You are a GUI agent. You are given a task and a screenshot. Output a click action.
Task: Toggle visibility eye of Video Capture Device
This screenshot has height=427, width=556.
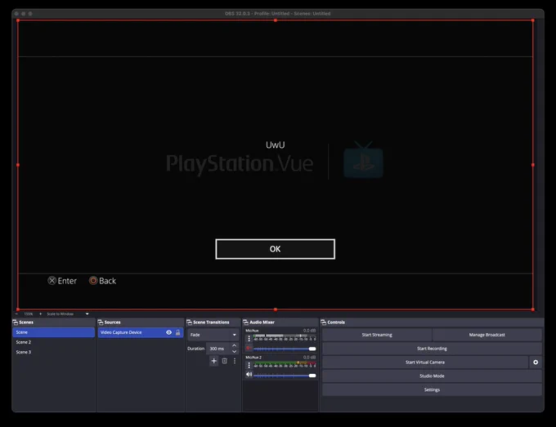coord(168,332)
